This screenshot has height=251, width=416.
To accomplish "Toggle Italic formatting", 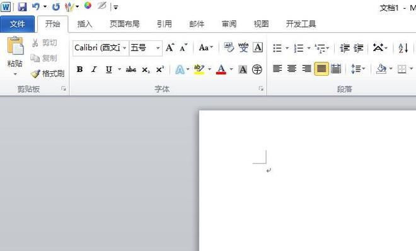I will pyautogui.click(x=94, y=69).
